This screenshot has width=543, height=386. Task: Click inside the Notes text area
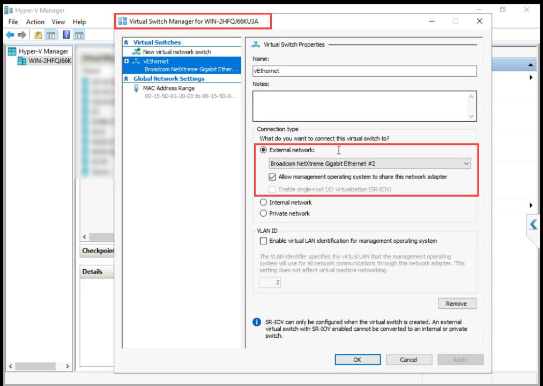pyautogui.click(x=360, y=106)
